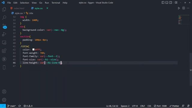Open the Terminal menu

pyautogui.click(x=56, y=3)
